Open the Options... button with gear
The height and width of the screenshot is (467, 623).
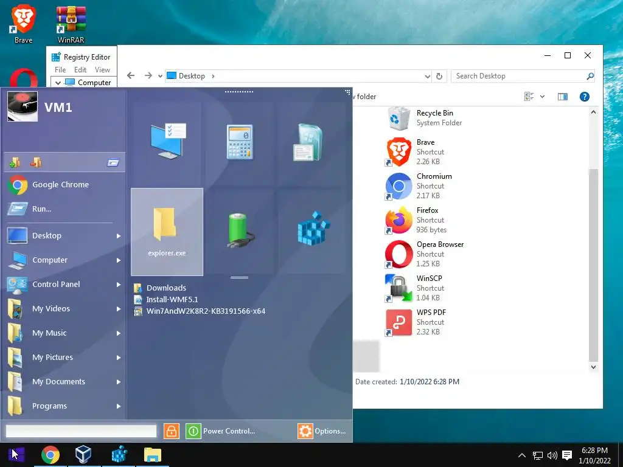[322, 431]
